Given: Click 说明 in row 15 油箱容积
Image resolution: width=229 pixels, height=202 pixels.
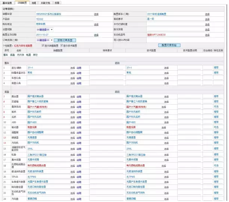Looking at the screenshot, I should 79,149.
